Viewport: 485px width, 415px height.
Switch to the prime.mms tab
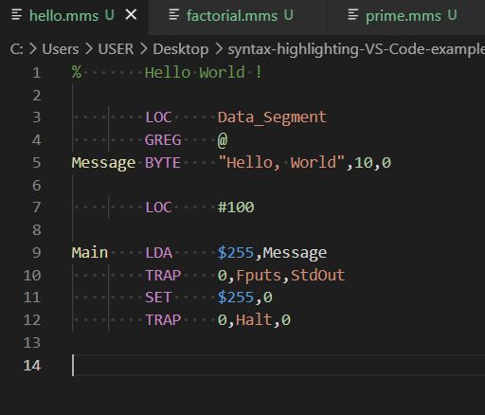[x=405, y=16]
